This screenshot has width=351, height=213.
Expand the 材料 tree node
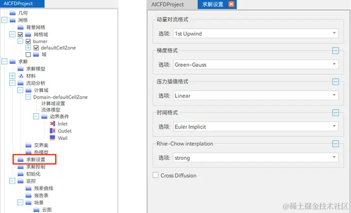click(x=12, y=76)
